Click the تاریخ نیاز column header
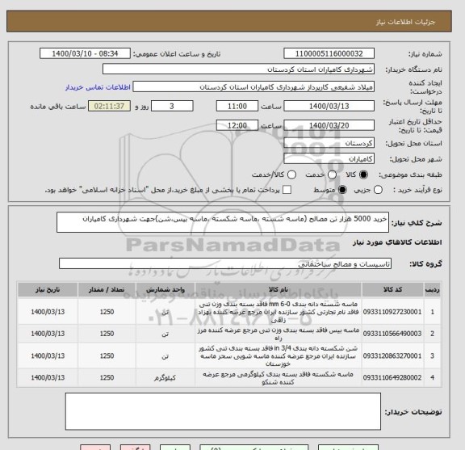 click(x=48, y=290)
